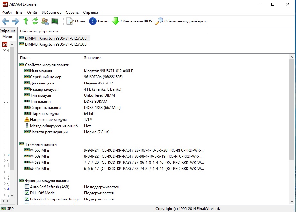Click the icon of Функции модуля памяти group
The image size is (296, 212).
(22, 181)
